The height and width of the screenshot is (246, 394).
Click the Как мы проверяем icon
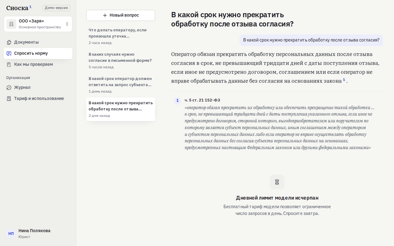coord(9,64)
